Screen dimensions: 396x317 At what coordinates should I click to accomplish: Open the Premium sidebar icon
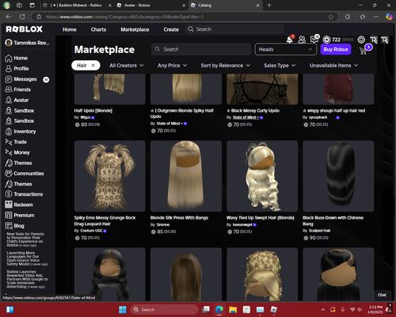click(x=9, y=216)
